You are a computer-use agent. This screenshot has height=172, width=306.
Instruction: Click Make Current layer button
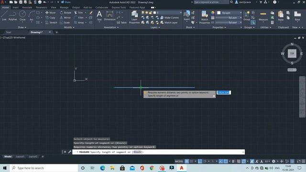coord(169,18)
